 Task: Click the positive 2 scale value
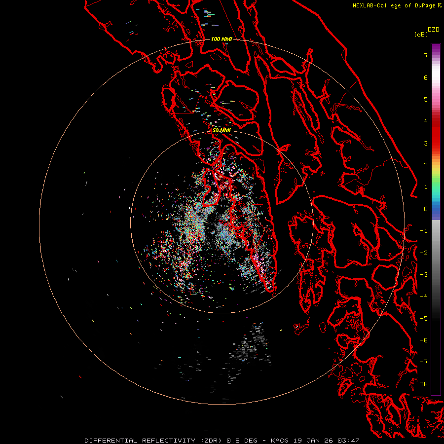coord(426,165)
